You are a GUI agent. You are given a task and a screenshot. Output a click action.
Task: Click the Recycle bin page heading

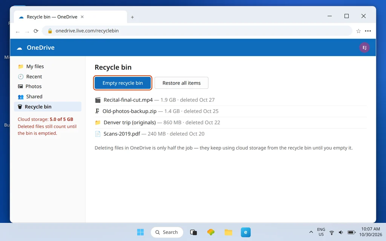click(x=113, y=67)
